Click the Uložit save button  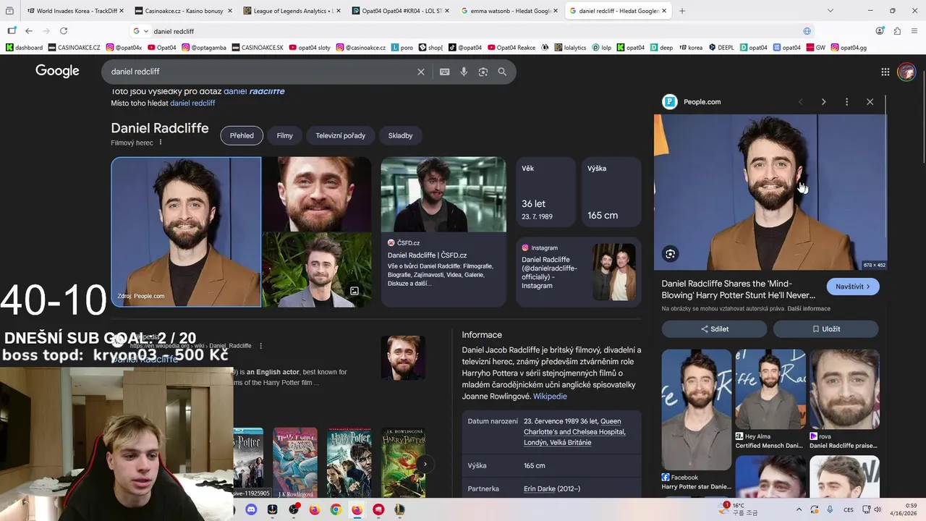coord(826,329)
